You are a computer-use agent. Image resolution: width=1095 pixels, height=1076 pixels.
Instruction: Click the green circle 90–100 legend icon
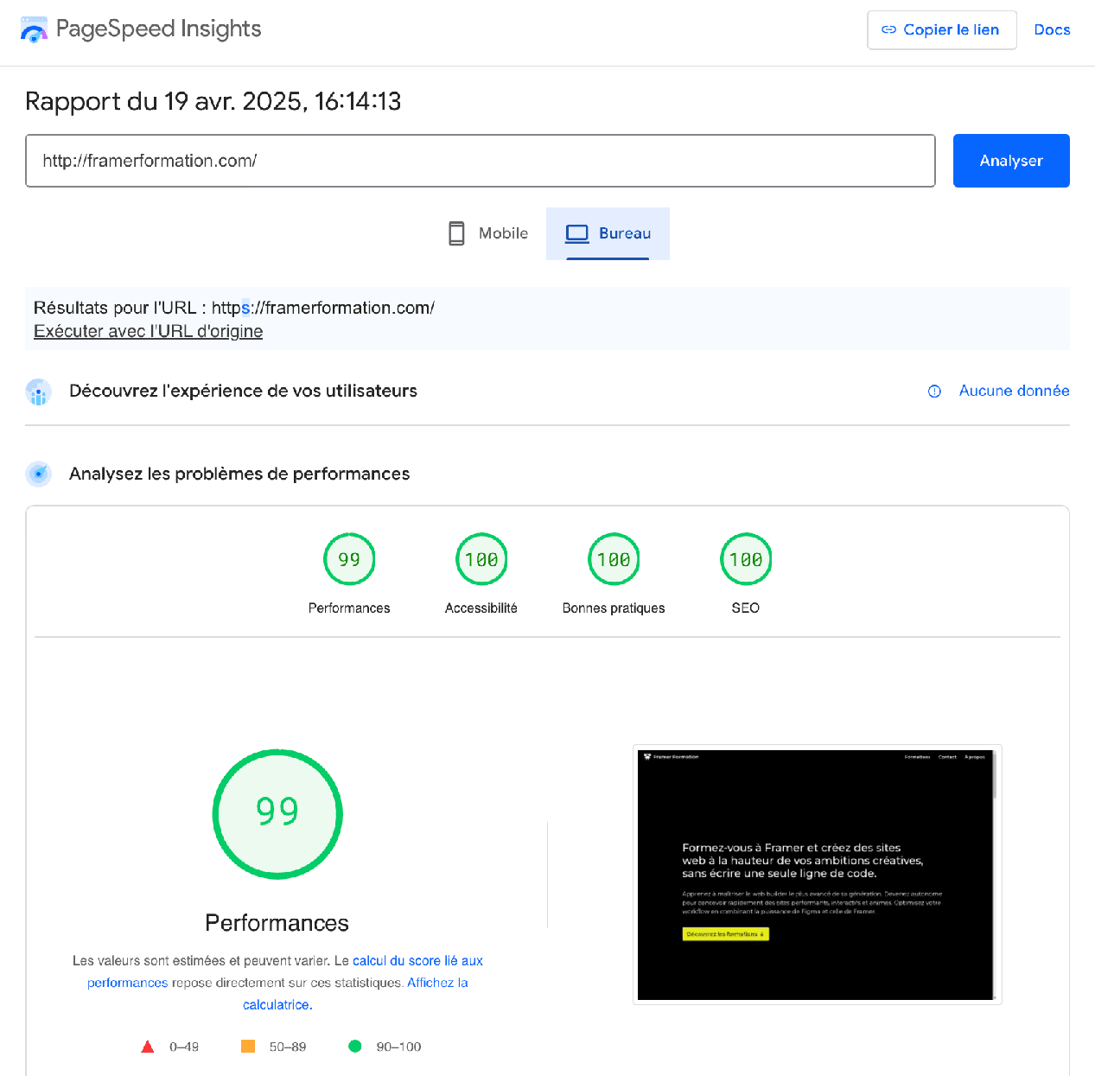(354, 1047)
